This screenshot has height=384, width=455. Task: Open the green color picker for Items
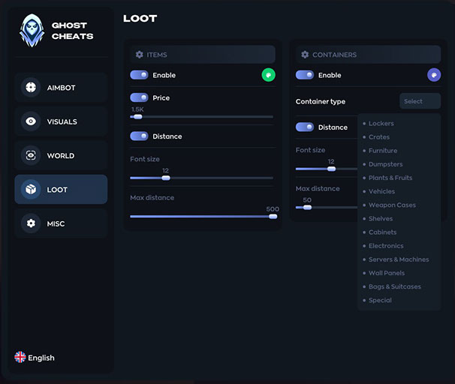coord(268,75)
